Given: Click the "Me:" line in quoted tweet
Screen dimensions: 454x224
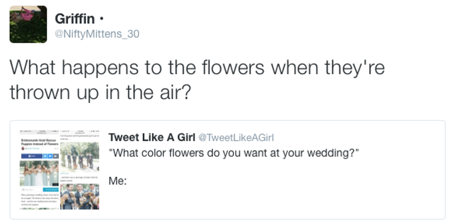Looking at the screenshot, I should tap(118, 181).
